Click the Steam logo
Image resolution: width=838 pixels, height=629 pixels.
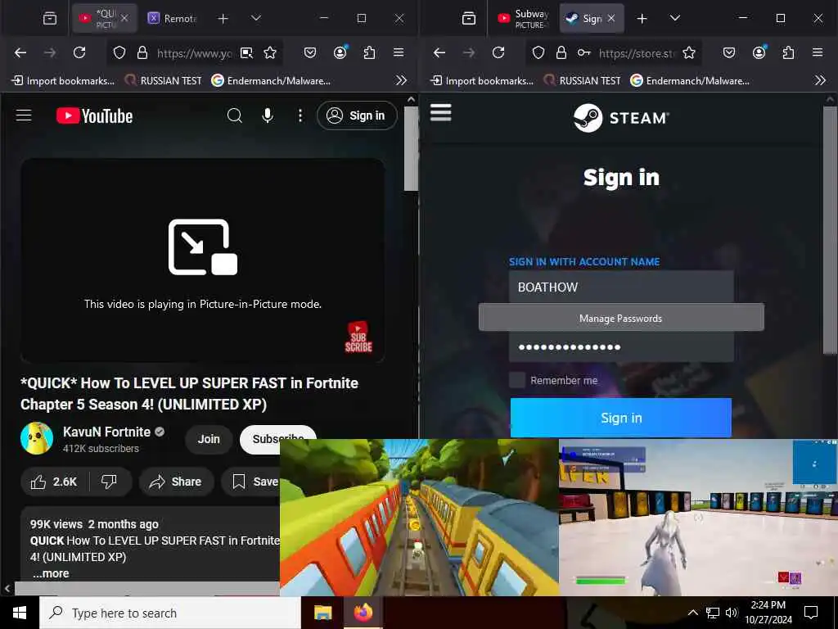[x=621, y=118]
